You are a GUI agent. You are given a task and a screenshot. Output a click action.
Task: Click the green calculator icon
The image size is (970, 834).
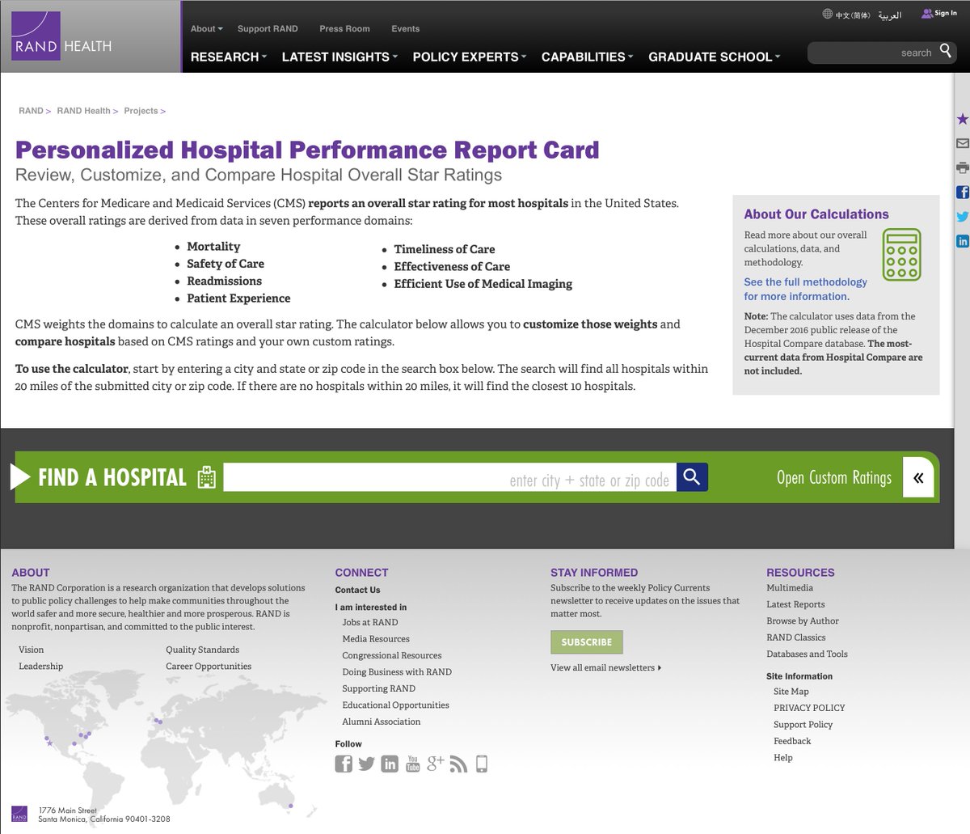point(901,254)
